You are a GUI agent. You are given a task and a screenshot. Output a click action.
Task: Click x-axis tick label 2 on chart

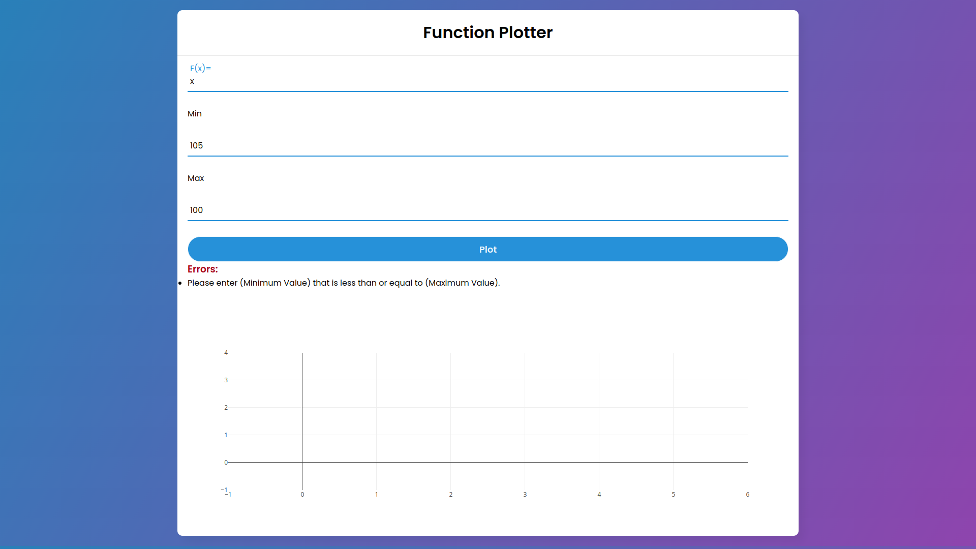pos(451,495)
